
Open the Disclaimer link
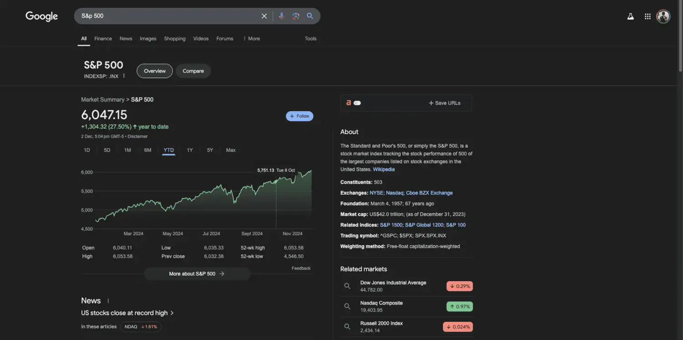click(138, 136)
